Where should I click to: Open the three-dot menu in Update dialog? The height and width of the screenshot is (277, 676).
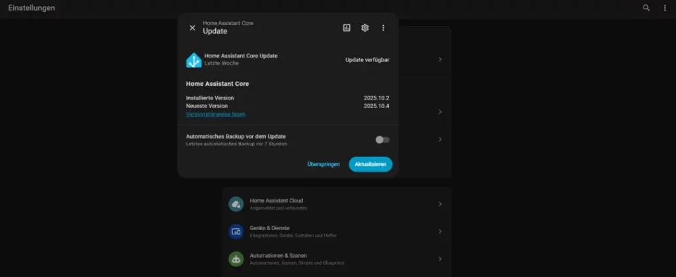click(x=384, y=28)
